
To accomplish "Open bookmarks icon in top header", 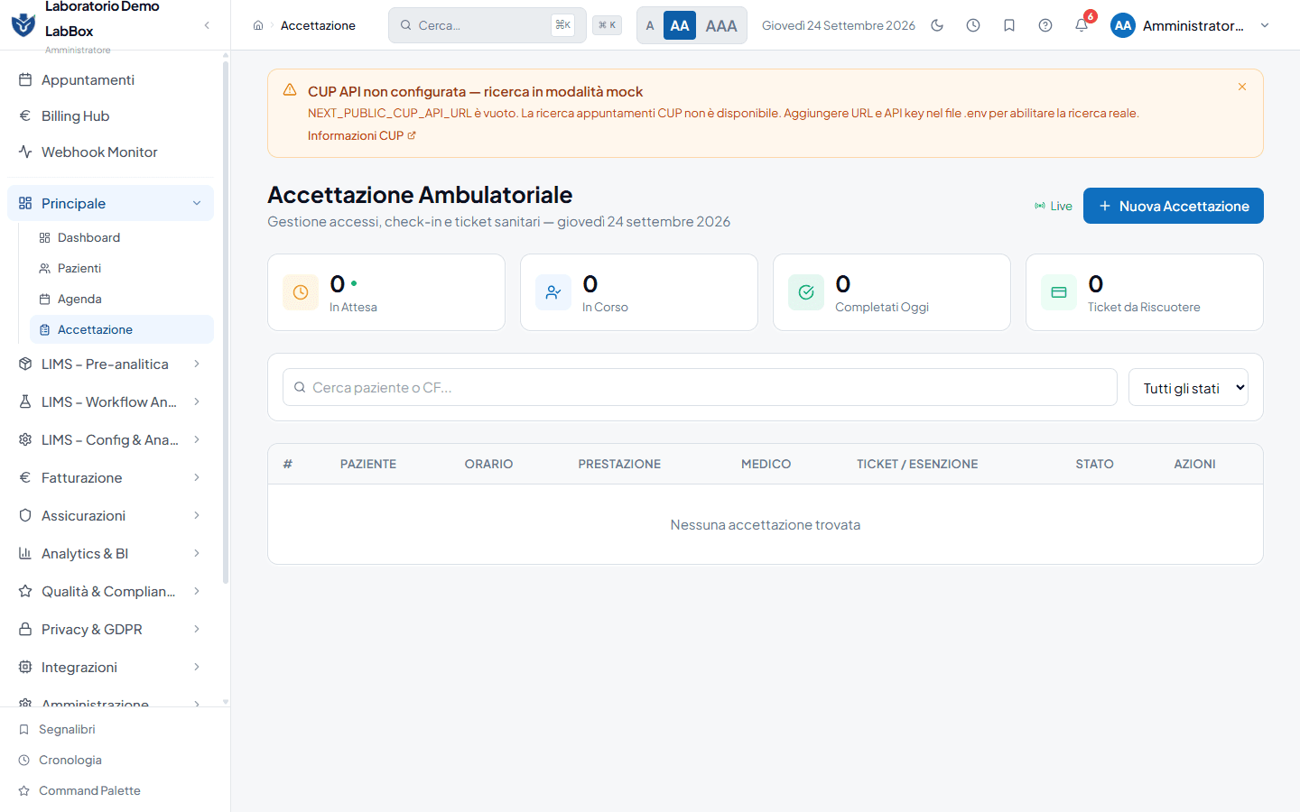I will click(1009, 25).
